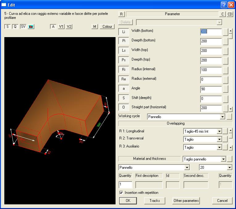Expand R 1 Longitudinal overlap dropdown

pyautogui.click(x=219, y=131)
